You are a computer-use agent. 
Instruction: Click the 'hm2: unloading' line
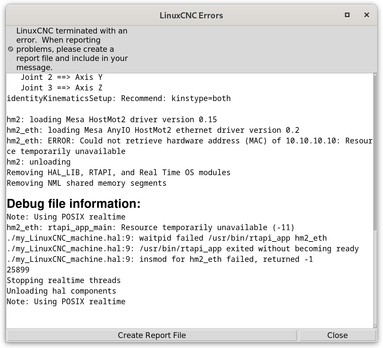click(x=39, y=162)
